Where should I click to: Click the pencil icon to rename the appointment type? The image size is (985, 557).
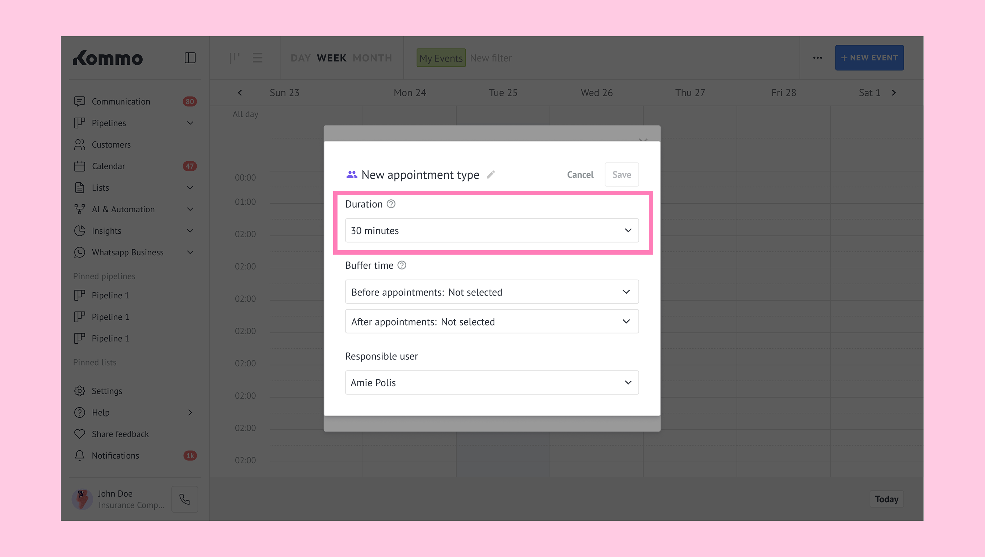(491, 175)
